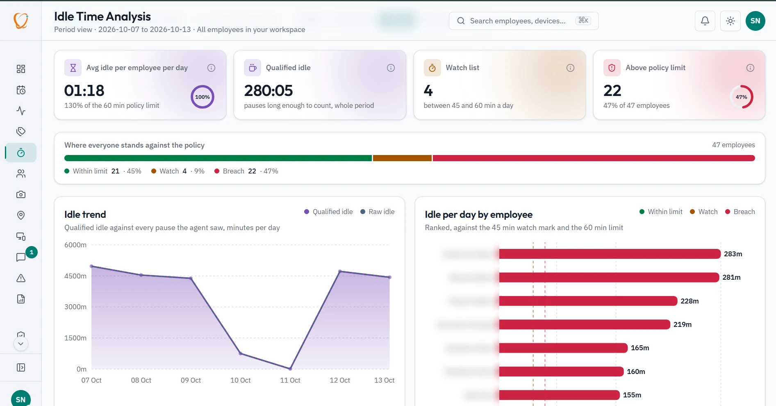
Task: Click info icon on Qualified idle card
Action: (391, 68)
